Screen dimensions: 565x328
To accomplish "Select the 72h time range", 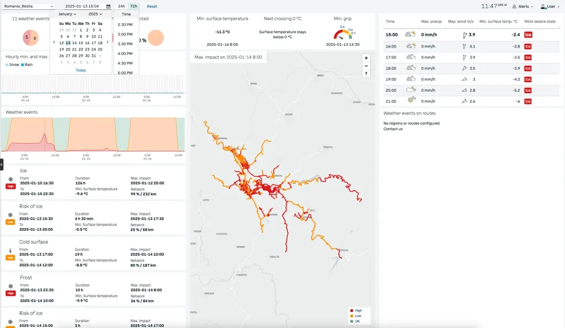I will click(134, 7).
